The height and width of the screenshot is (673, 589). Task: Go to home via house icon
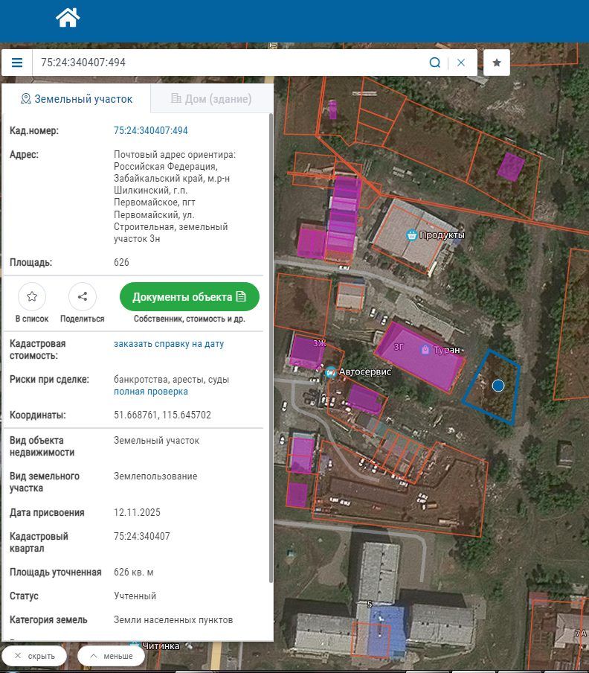(68, 18)
